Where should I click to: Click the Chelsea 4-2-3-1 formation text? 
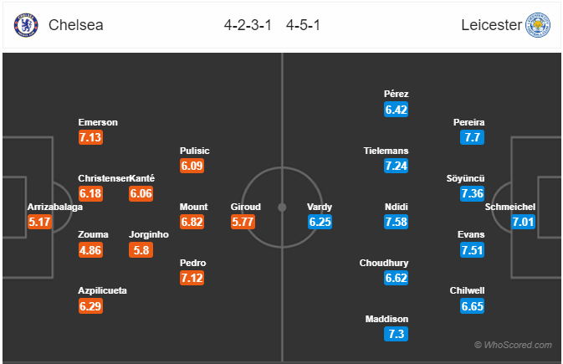tap(248, 25)
